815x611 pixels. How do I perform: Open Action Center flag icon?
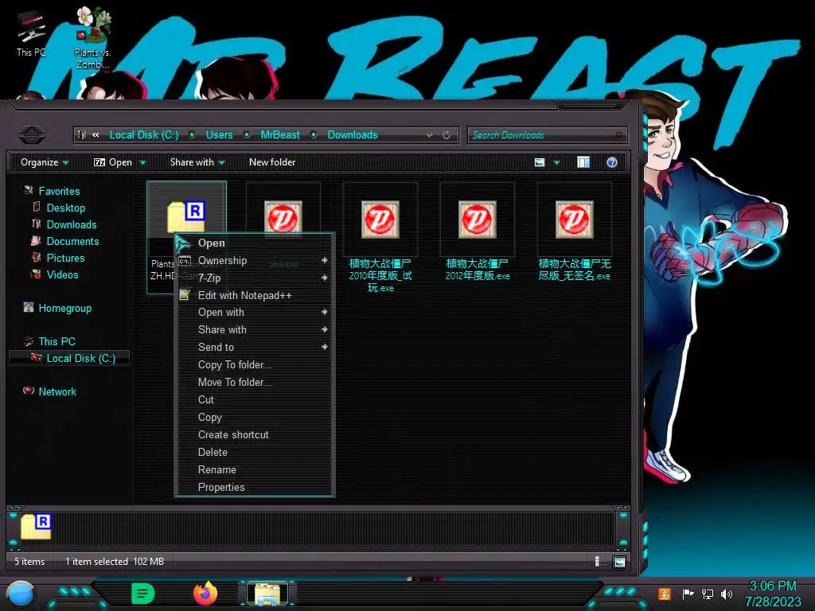(688, 593)
